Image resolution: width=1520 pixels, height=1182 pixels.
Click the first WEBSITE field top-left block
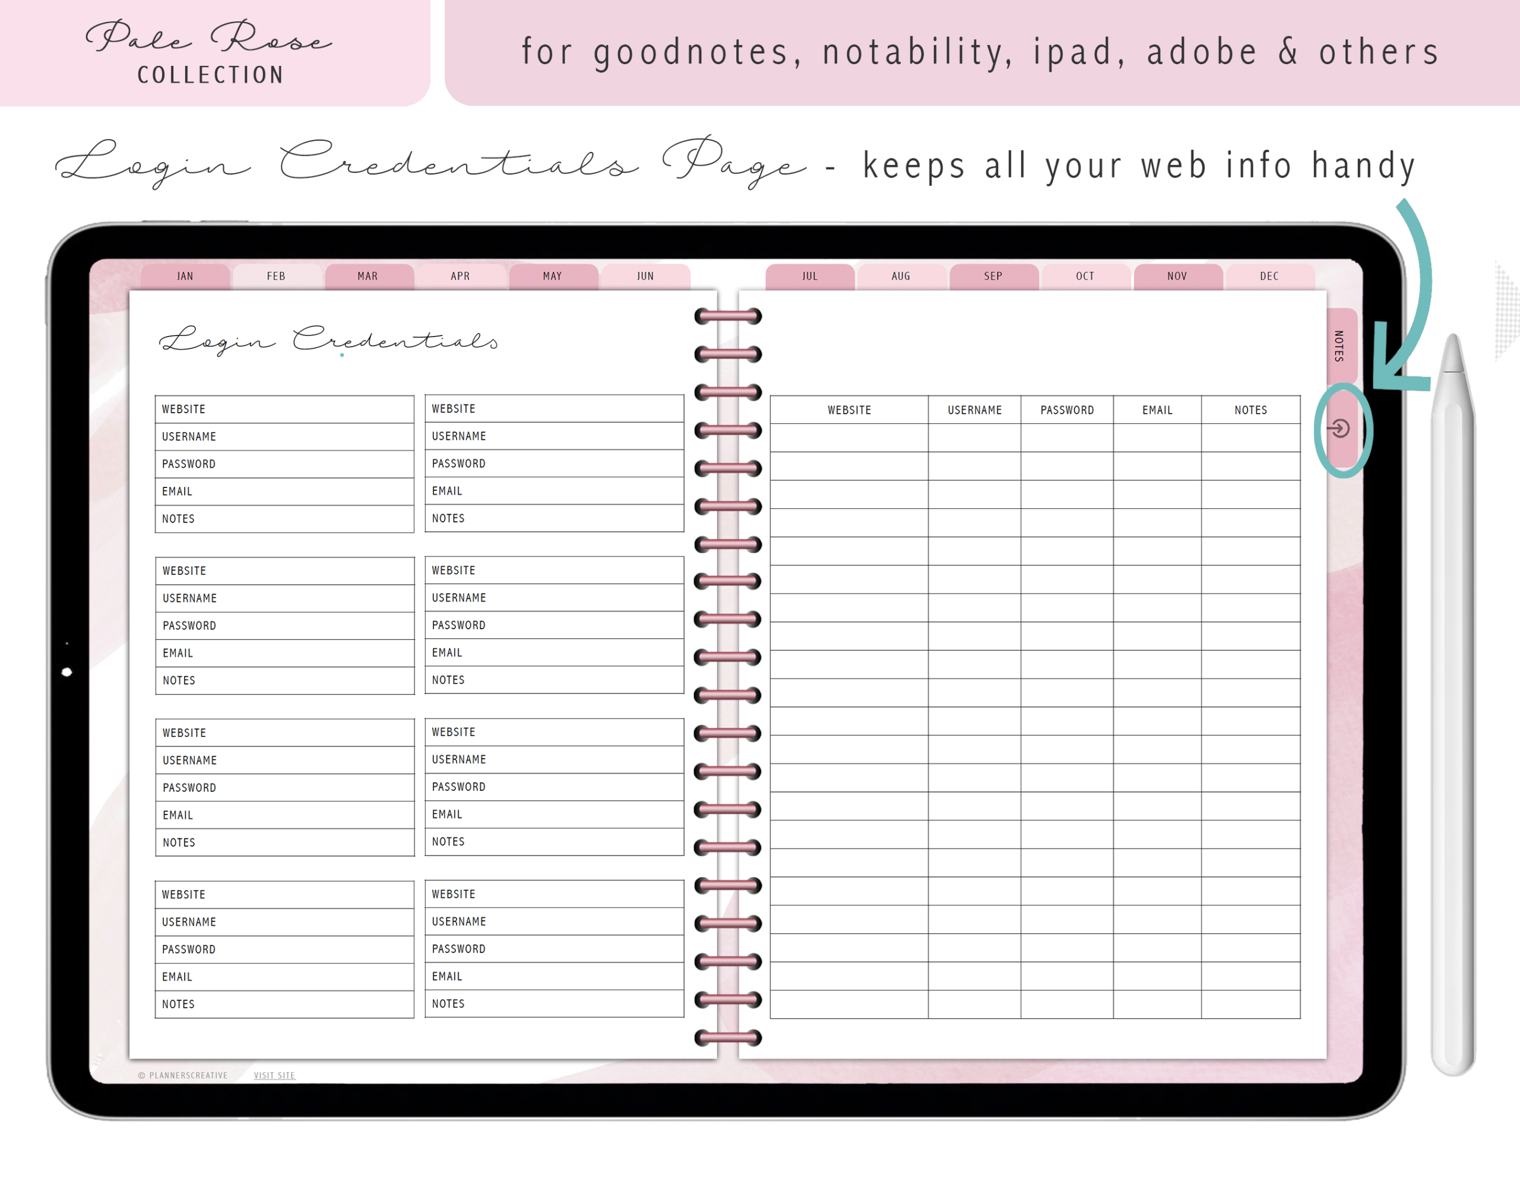[284, 409]
